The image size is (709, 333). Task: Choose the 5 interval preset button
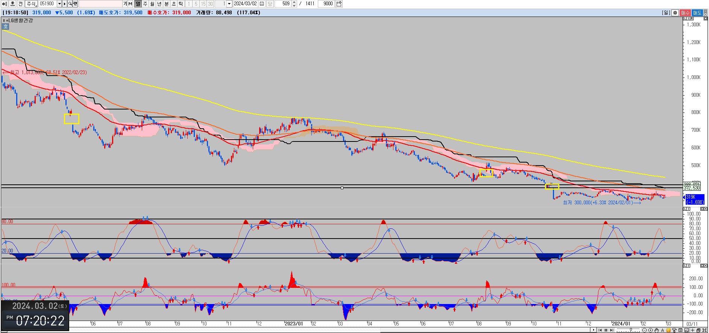[196, 4]
